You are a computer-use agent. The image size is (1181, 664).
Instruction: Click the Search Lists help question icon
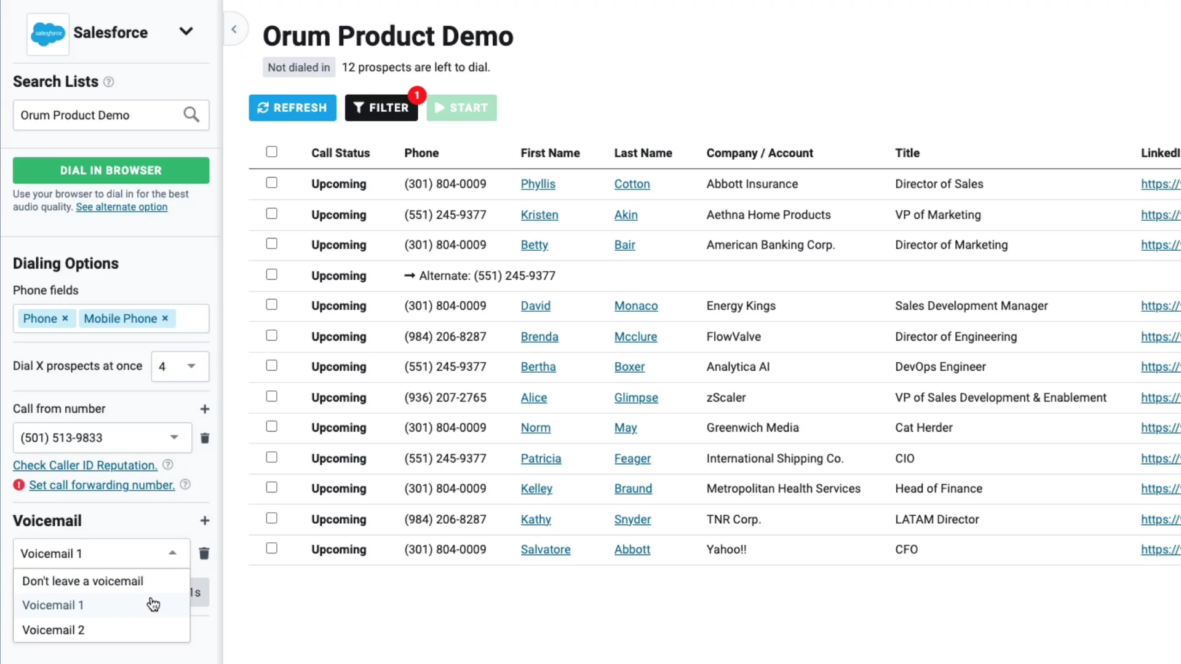(108, 82)
